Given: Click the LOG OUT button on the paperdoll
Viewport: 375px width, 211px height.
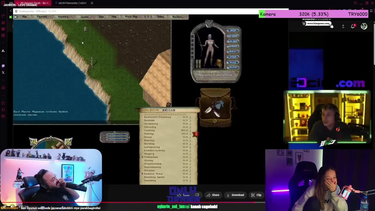Looking at the screenshot, I should pos(233,41).
